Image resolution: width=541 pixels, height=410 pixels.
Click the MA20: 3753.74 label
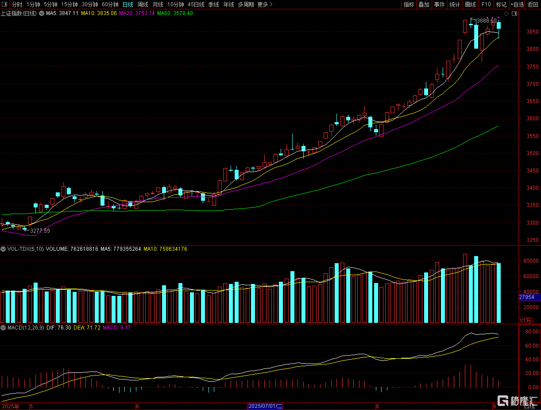(137, 13)
